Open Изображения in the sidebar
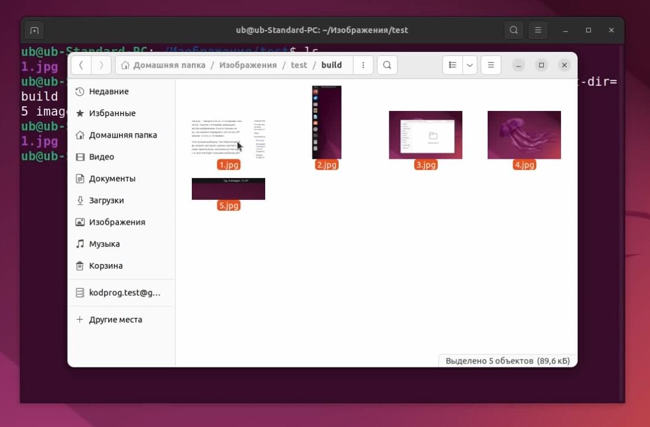Viewport: 650px width, 427px height. click(x=121, y=222)
